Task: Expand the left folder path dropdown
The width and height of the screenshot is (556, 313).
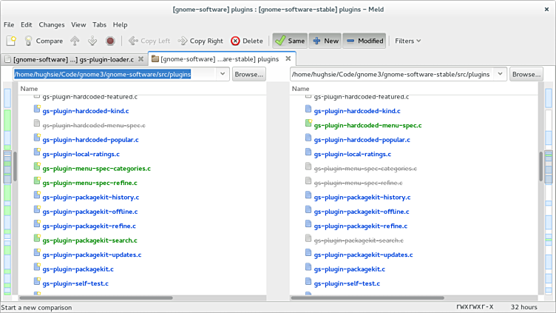Action: pos(223,74)
